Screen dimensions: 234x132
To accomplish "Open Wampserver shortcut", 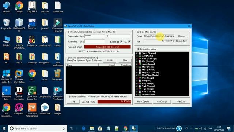I will pyautogui.click(x=19, y=109).
